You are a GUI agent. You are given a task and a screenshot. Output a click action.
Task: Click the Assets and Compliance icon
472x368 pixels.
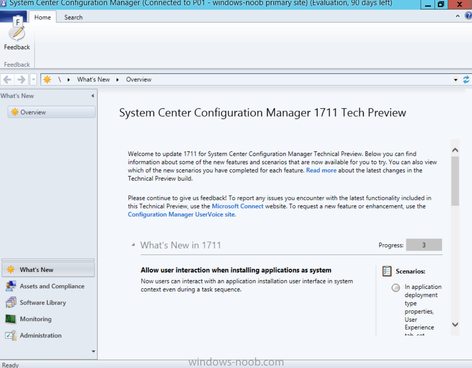click(11, 286)
